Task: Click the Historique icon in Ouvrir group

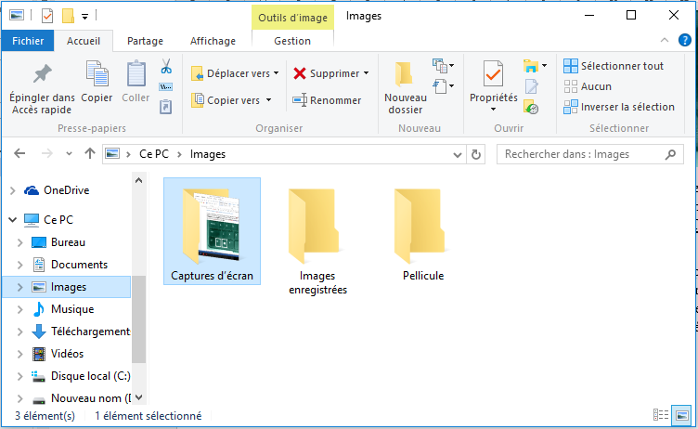Action: (531, 108)
